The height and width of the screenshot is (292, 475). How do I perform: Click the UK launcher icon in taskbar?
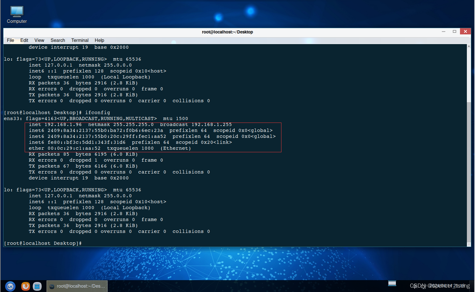click(10, 286)
